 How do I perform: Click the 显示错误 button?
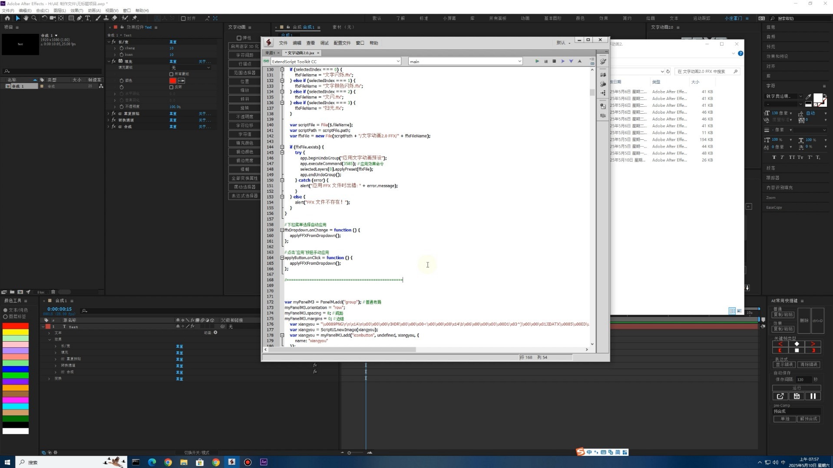(x=784, y=365)
